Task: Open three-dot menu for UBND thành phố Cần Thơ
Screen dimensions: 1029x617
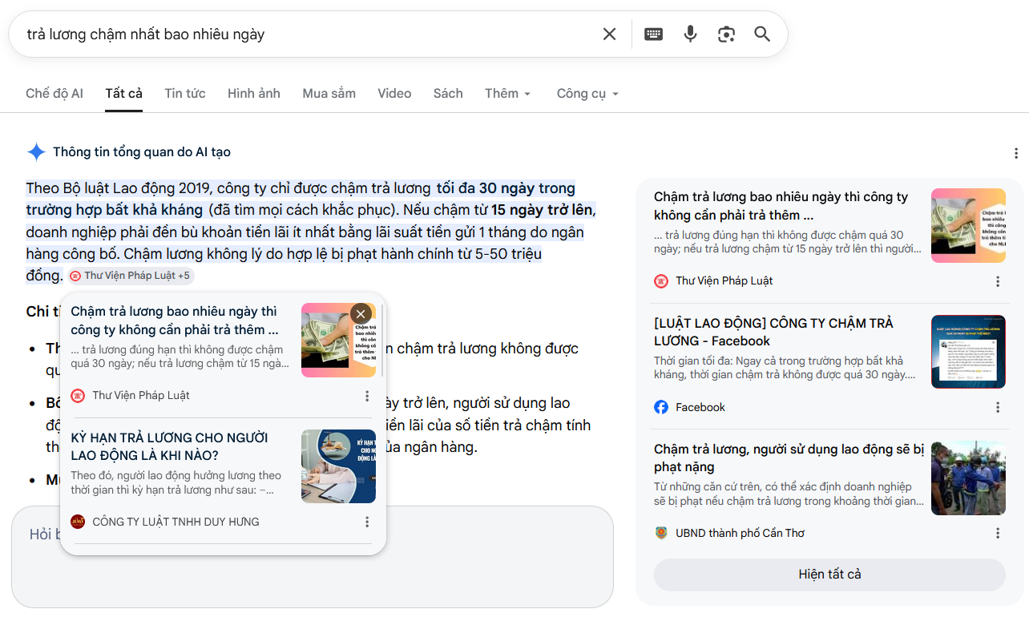Action: coord(998,533)
